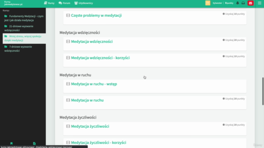Click the page vertical scrollbar thumb
The height and width of the screenshot is (148, 264).
(x=263, y=91)
